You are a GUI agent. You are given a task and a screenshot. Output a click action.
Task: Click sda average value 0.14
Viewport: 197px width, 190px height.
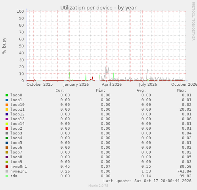(146, 176)
